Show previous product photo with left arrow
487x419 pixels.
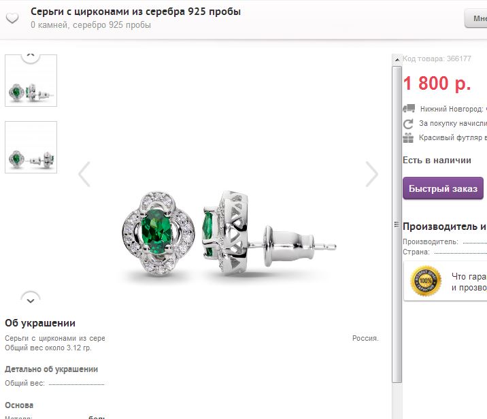[84, 174]
